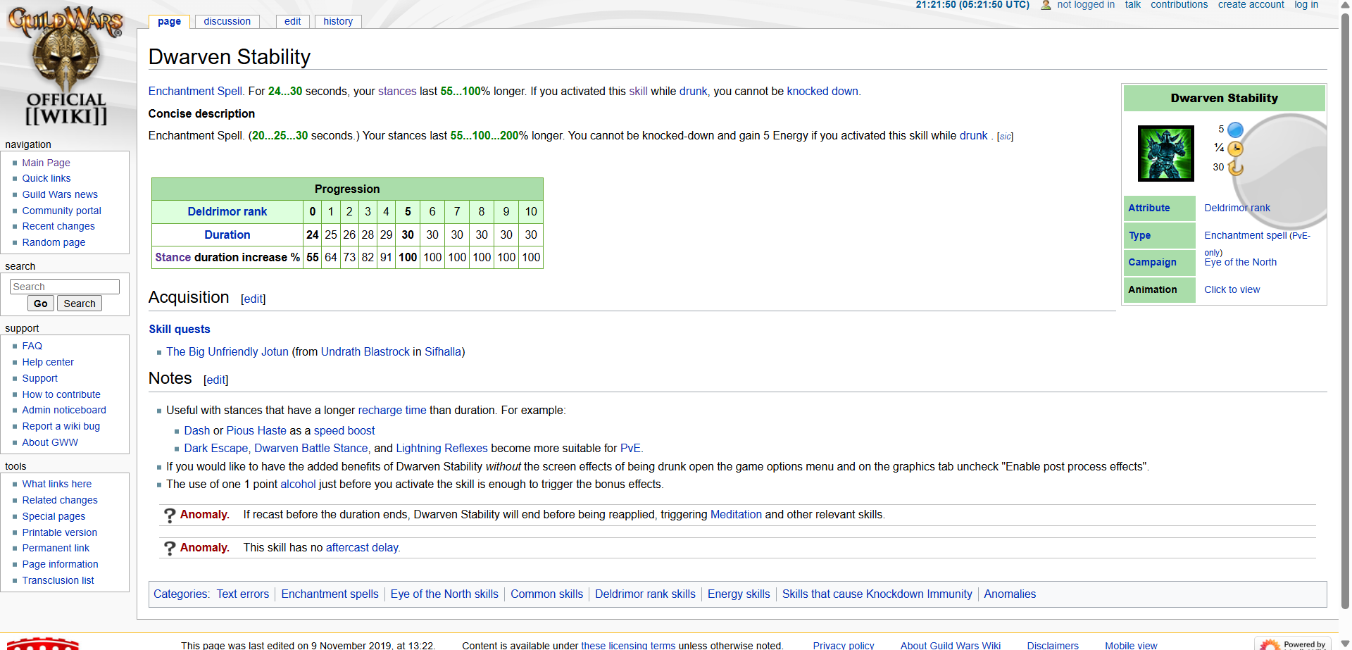Open Anomalies category

pos(1010,594)
